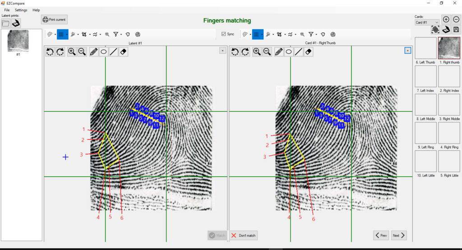This screenshot has width=462, height=250.
Task: Toggle grid overlay in Latent toolbar
Action: click(60, 34)
